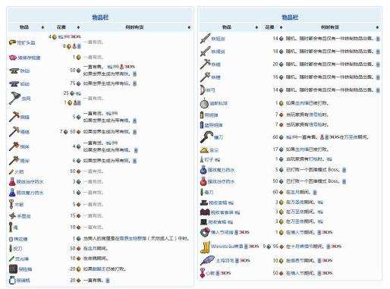Click the anvil icon priced 75
Viewport: 390px width, 289px height.
coord(14,83)
